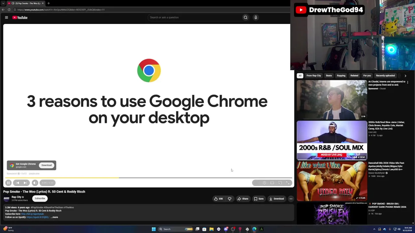Select the Rapping filter chip
This screenshot has width=415, height=233.
pyautogui.click(x=341, y=76)
